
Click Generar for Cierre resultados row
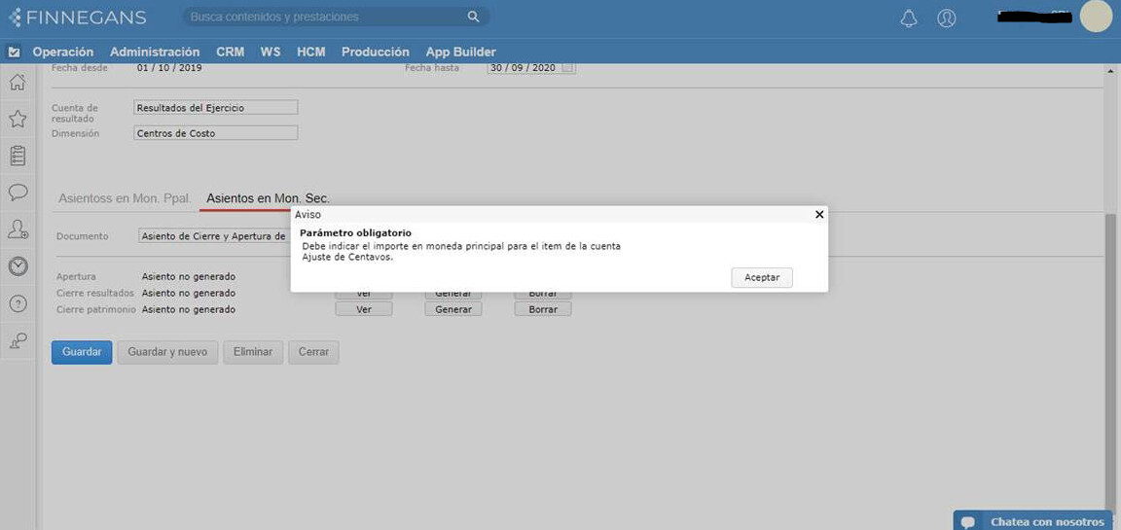click(453, 295)
